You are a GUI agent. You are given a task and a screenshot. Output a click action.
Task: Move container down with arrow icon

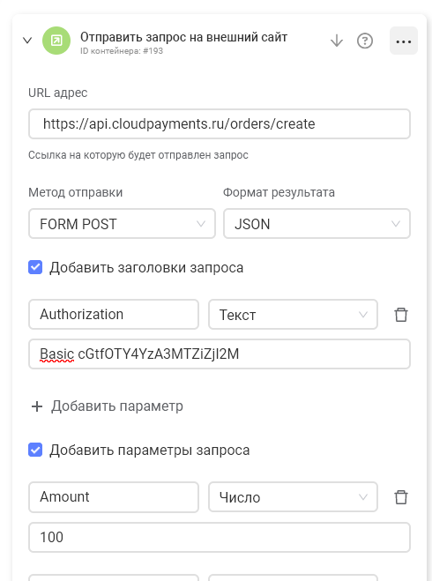337,41
